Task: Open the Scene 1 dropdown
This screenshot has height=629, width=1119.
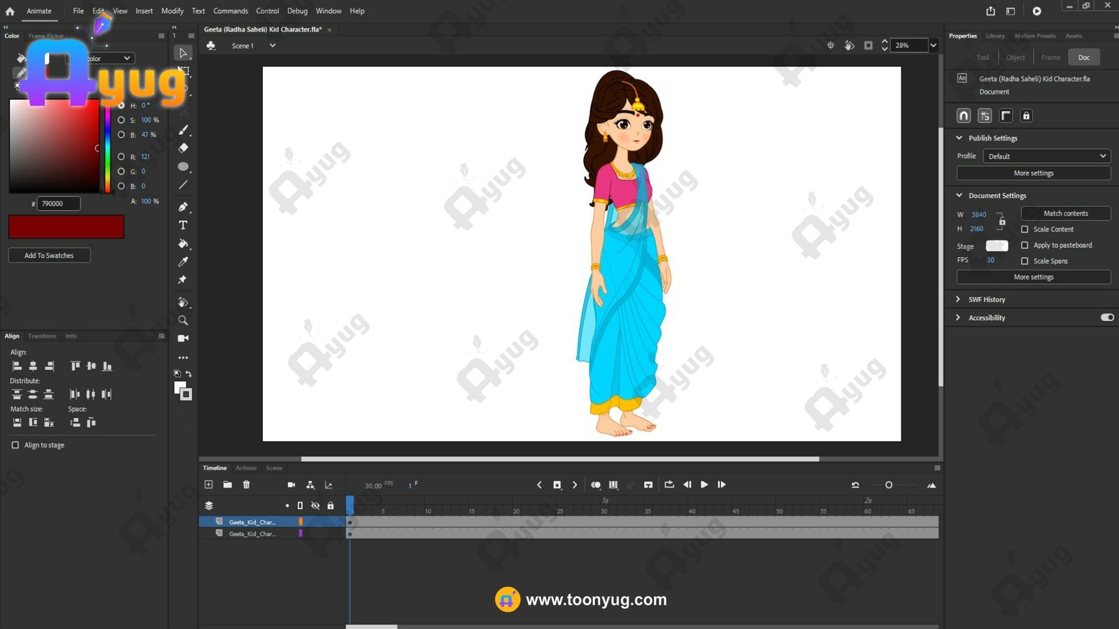Action: [273, 45]
